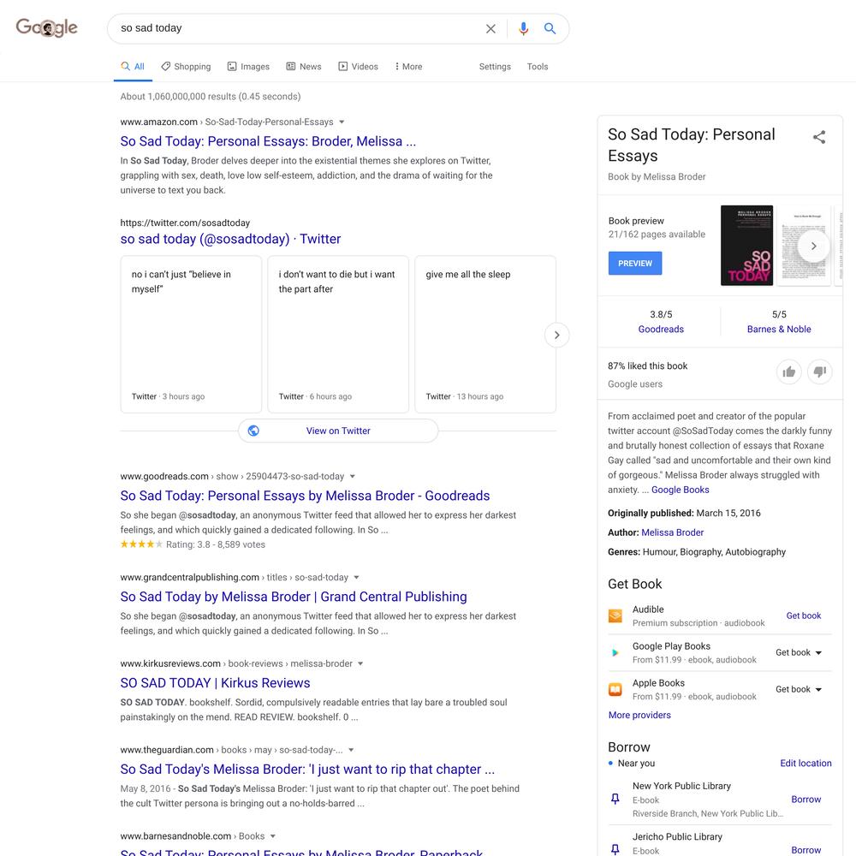This screenshot has width=856, height=856.
Task: Click the Google logo
Action: 47,27
